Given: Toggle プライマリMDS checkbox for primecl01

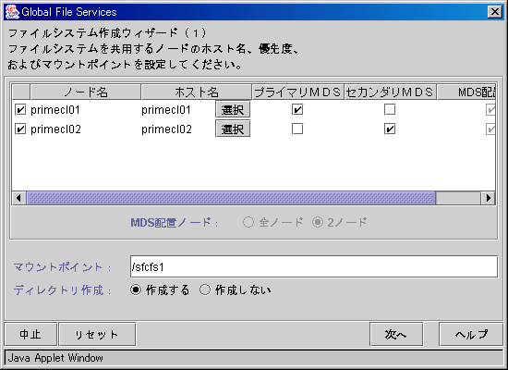Looking at the screenshot, I should pyautogui.click(x=297, y=110).
